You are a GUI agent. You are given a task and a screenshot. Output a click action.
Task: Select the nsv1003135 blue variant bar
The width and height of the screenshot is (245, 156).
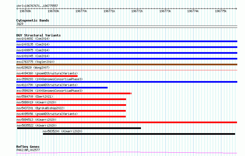point(127,47)
